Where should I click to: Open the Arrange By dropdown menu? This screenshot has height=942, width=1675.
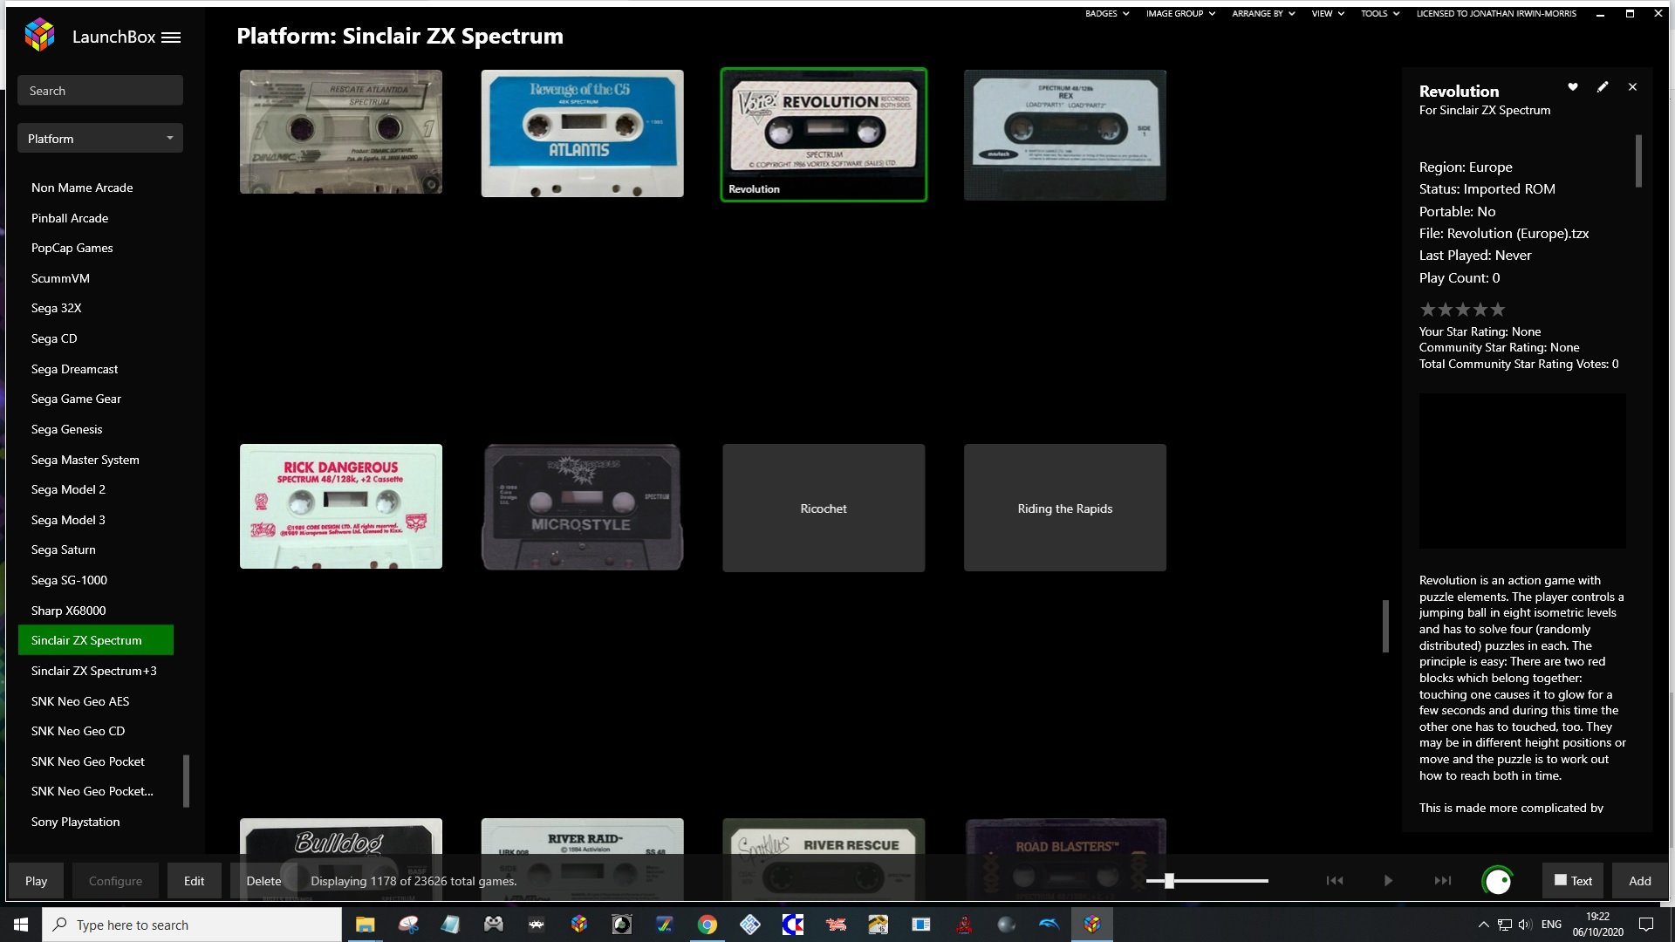(x=1263, y=14)
